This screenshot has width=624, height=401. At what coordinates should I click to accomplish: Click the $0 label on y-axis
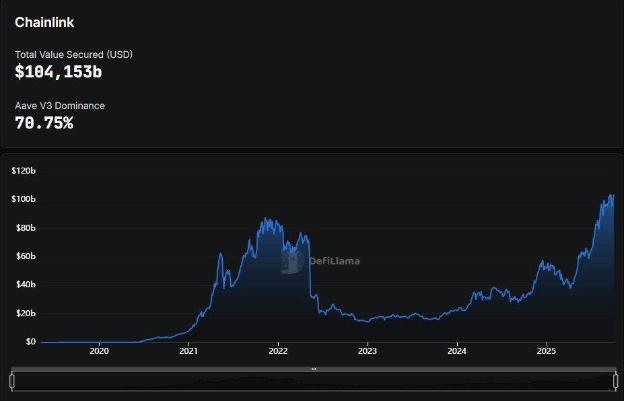click(x=30, y=342)
